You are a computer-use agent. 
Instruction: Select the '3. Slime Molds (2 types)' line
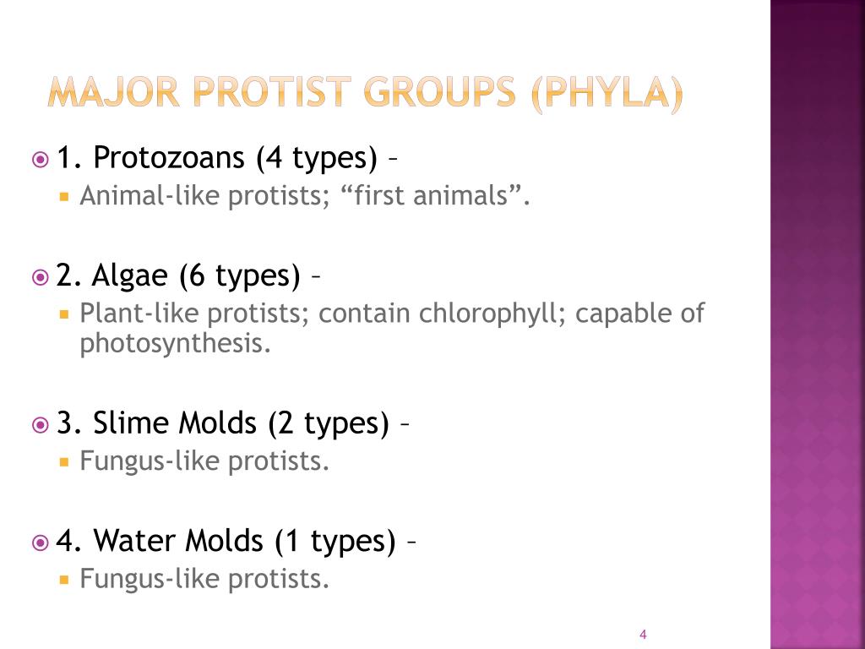223,423
